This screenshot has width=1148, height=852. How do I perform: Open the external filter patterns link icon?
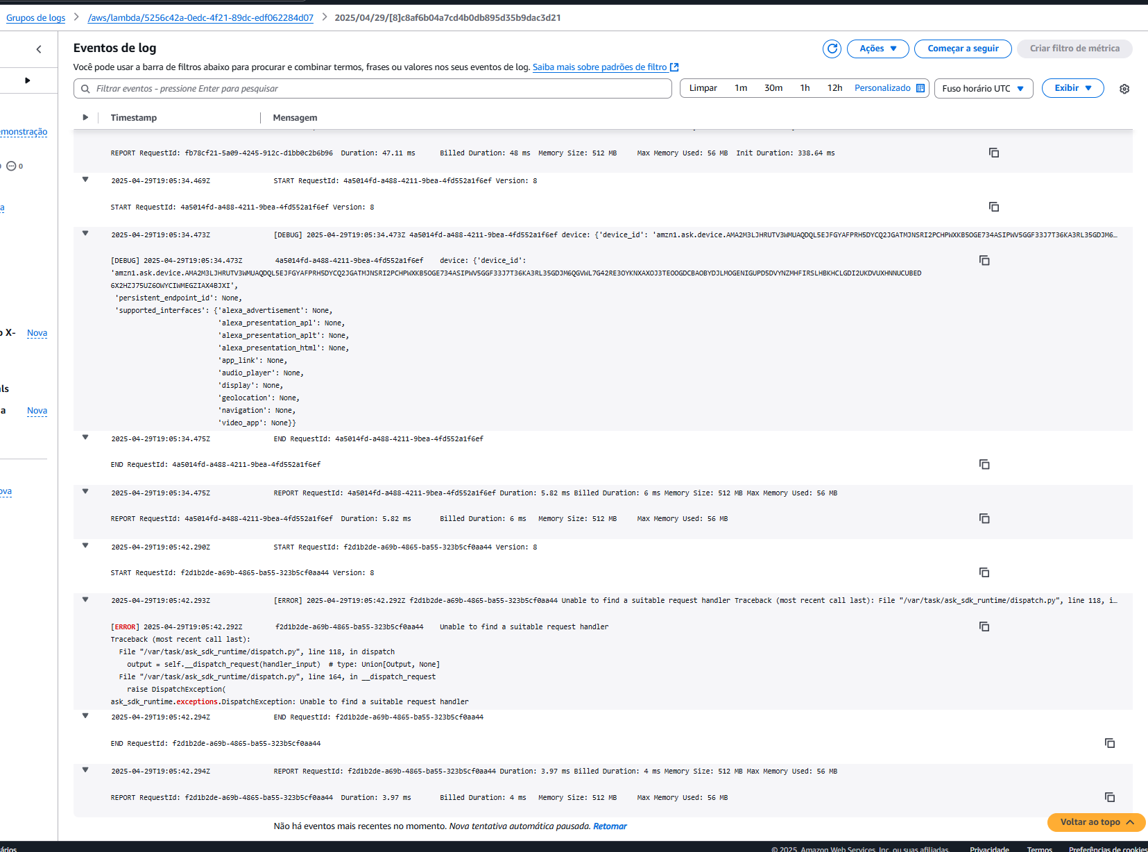pos(674,67)
